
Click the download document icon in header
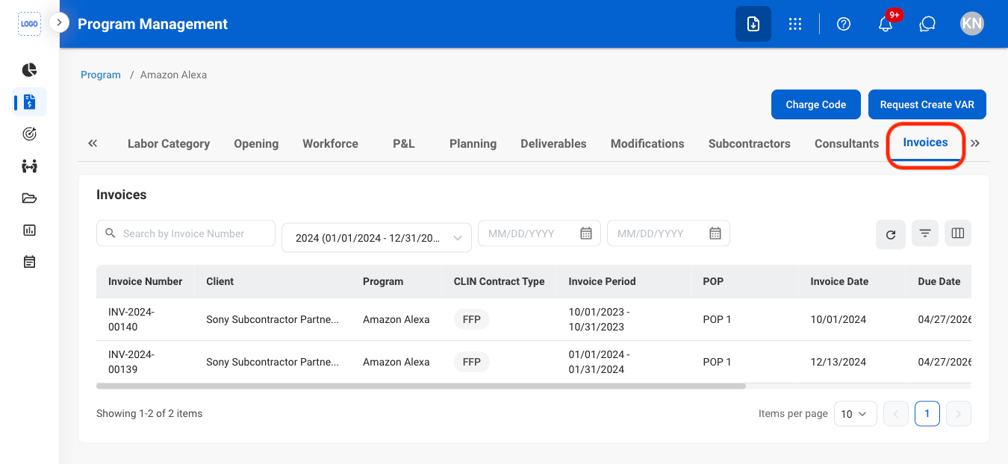(x=753, y=24)
